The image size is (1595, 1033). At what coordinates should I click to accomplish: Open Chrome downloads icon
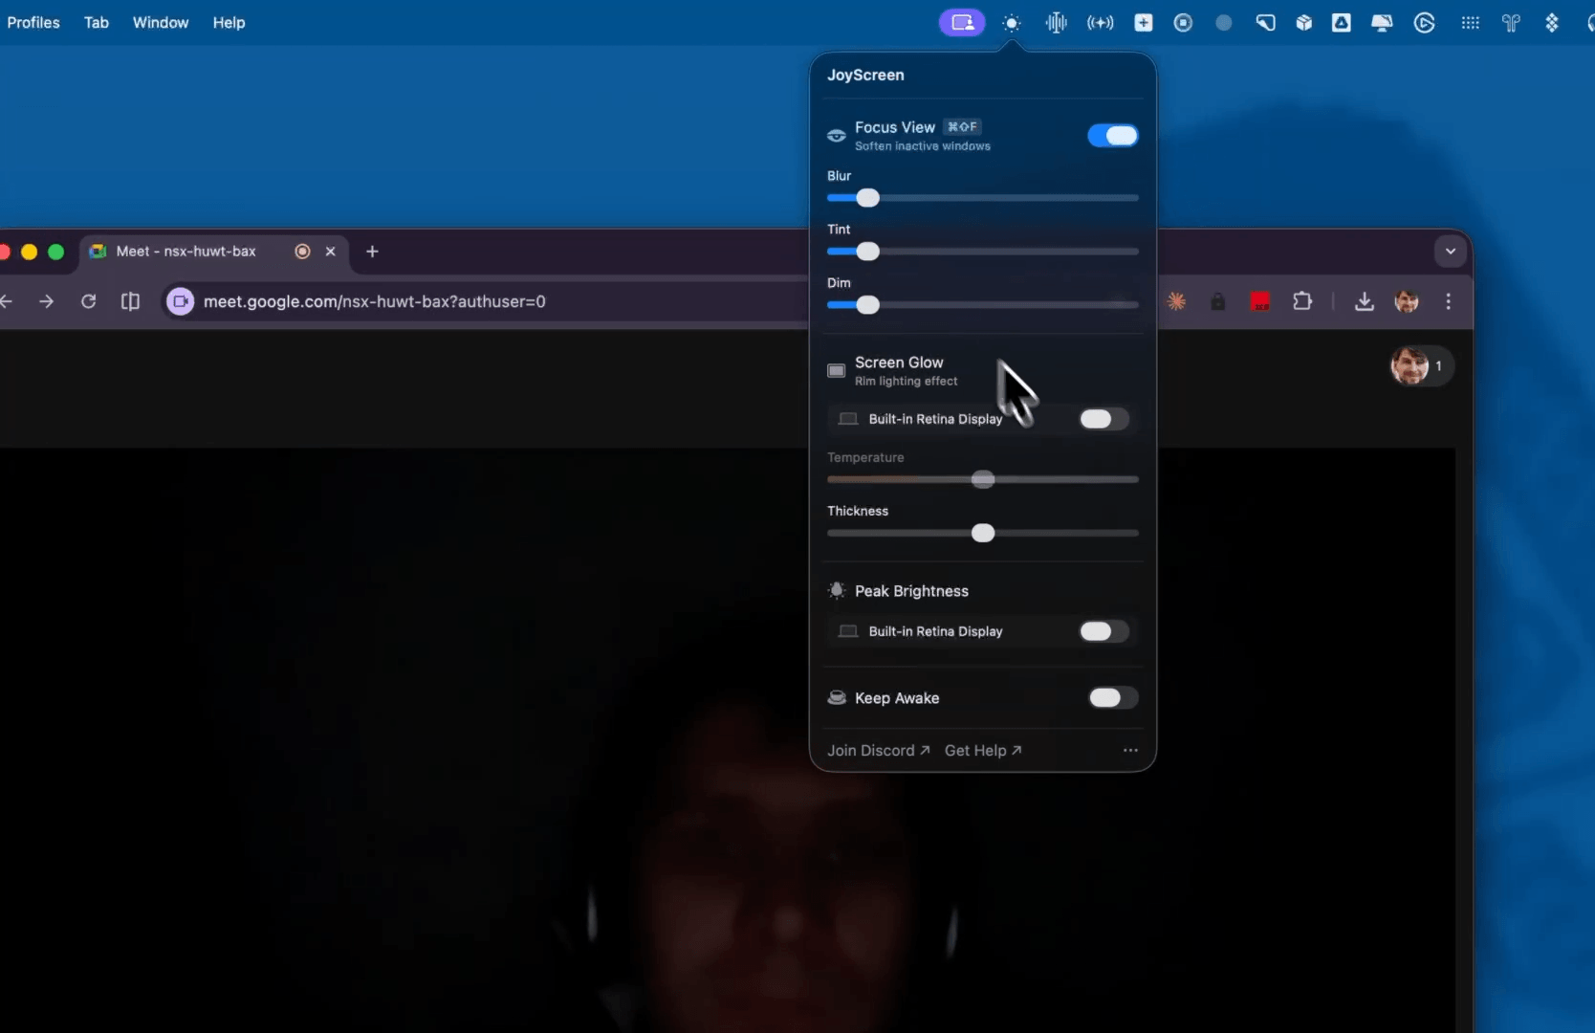pos(1365,302)
